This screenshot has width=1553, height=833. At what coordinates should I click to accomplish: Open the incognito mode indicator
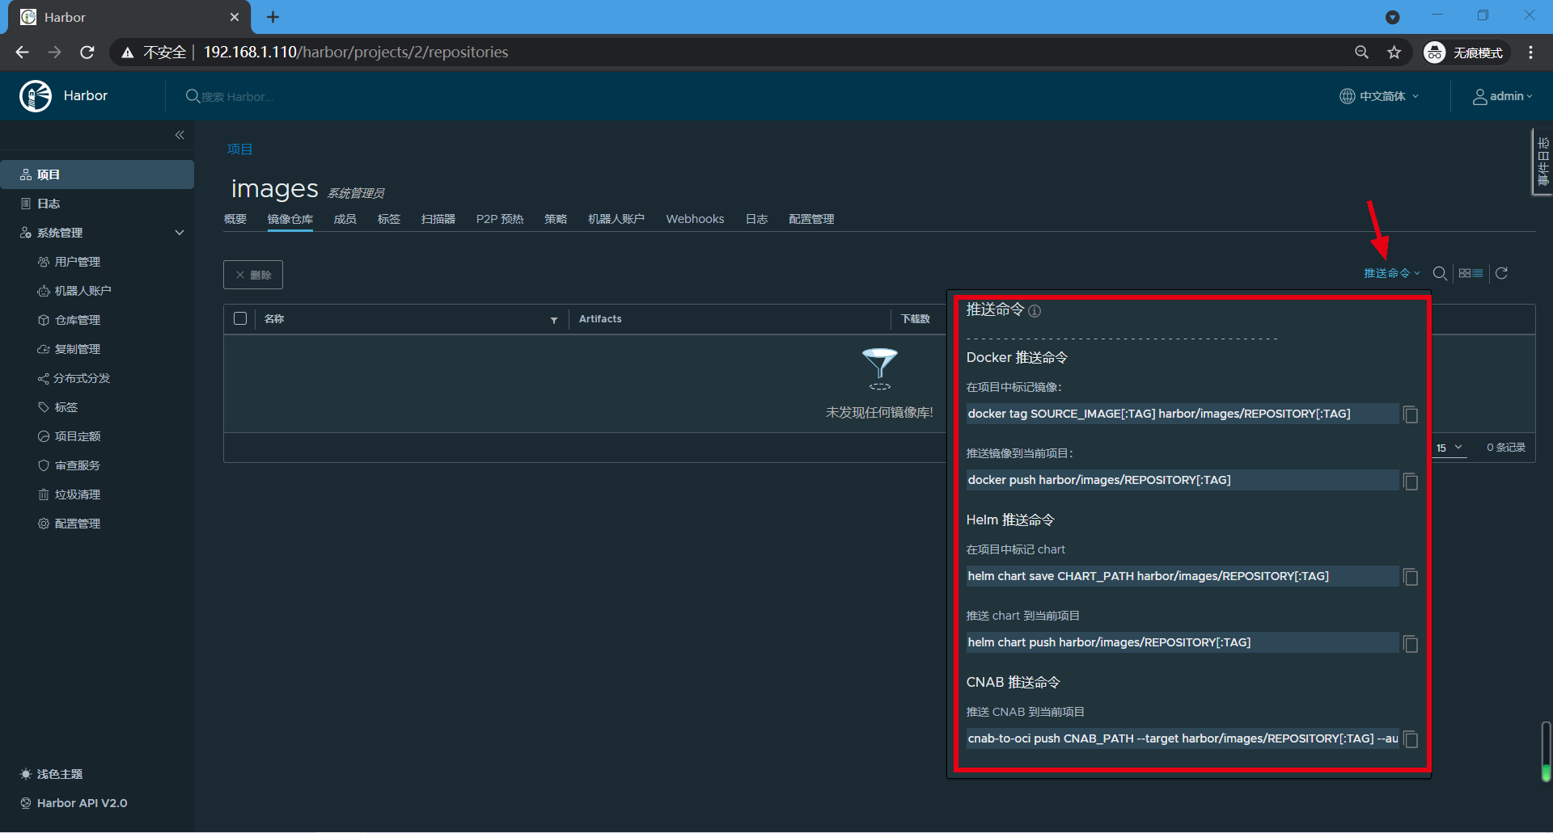(1466, 53)
